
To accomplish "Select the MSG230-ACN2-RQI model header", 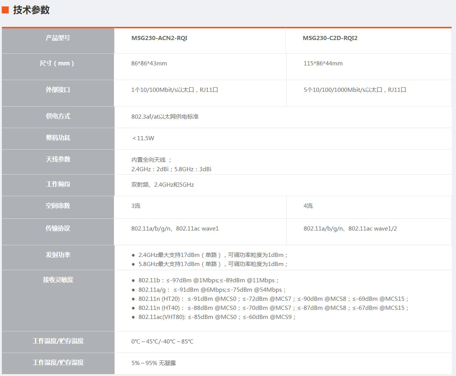I will click(x=159, y=38).
